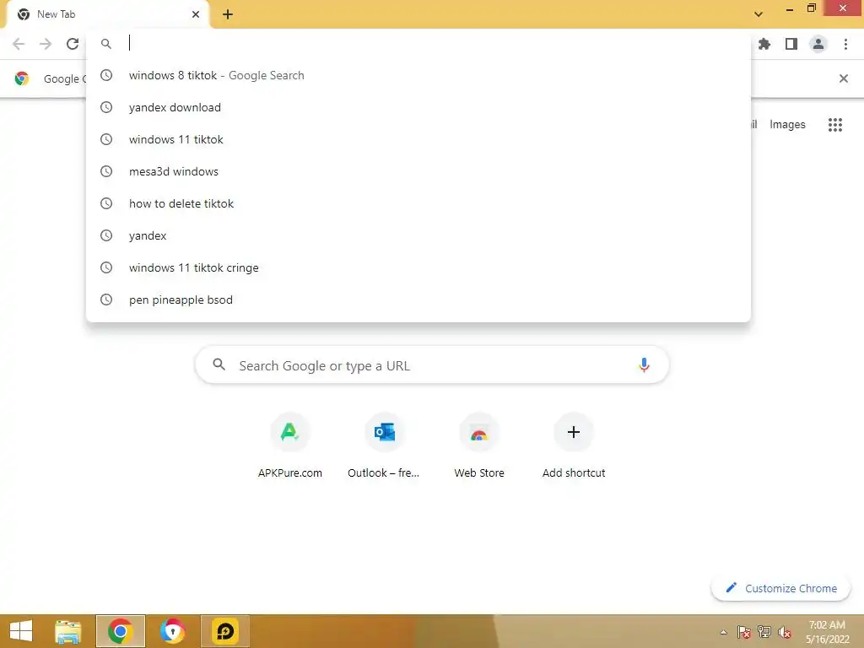
Task: Select suggestion 'windows 8 tiktok'
Action: (x=418, y=75)
